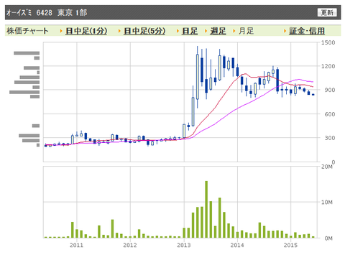Open the 日中足(1分) chart link

click(x=86, y=31)
